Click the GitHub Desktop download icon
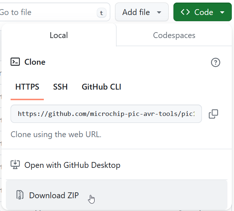Image resolution: width=234 pixels, height=211 pixels. 15,165
